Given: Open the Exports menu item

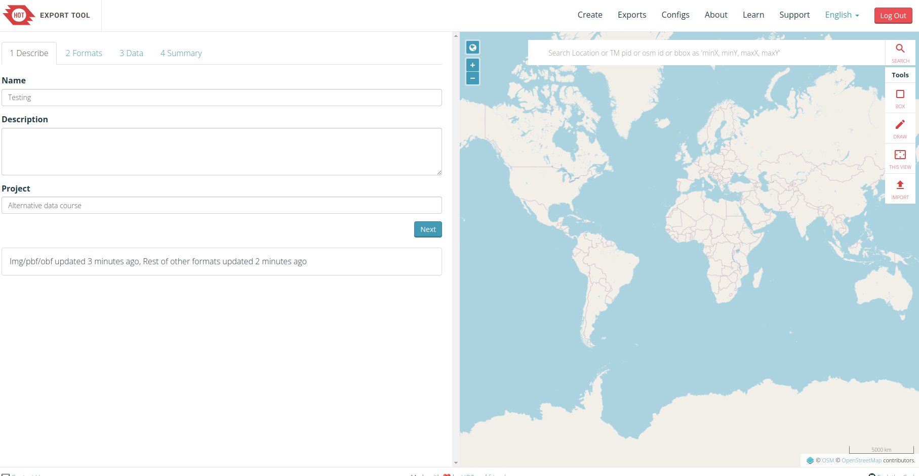Looking at the screenshot, I should point(631,15).
